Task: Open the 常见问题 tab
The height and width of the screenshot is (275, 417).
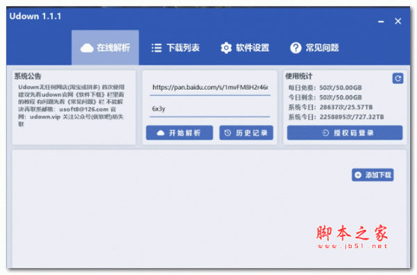Action: point(314,48)
